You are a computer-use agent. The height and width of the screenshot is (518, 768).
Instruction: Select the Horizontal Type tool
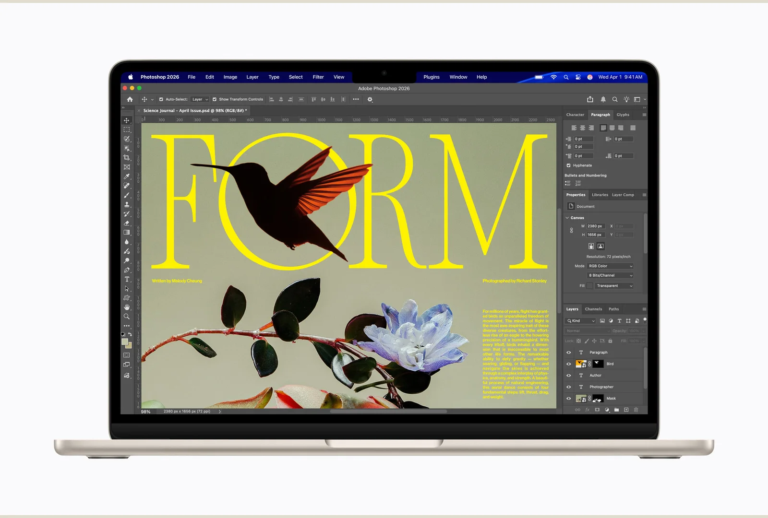[x=127, y=279]
